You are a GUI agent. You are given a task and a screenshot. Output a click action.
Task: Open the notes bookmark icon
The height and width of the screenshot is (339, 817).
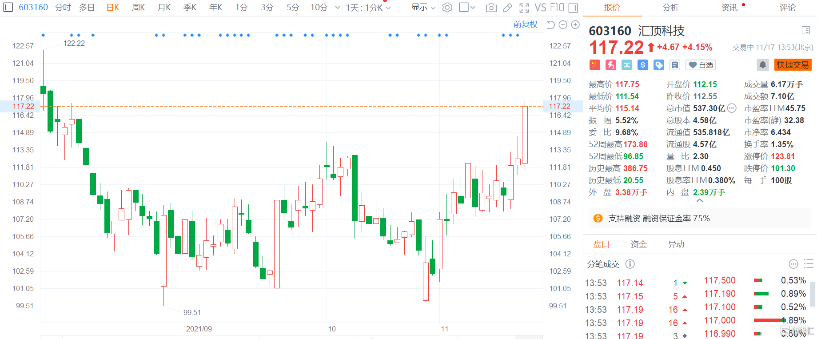point(675,65)
